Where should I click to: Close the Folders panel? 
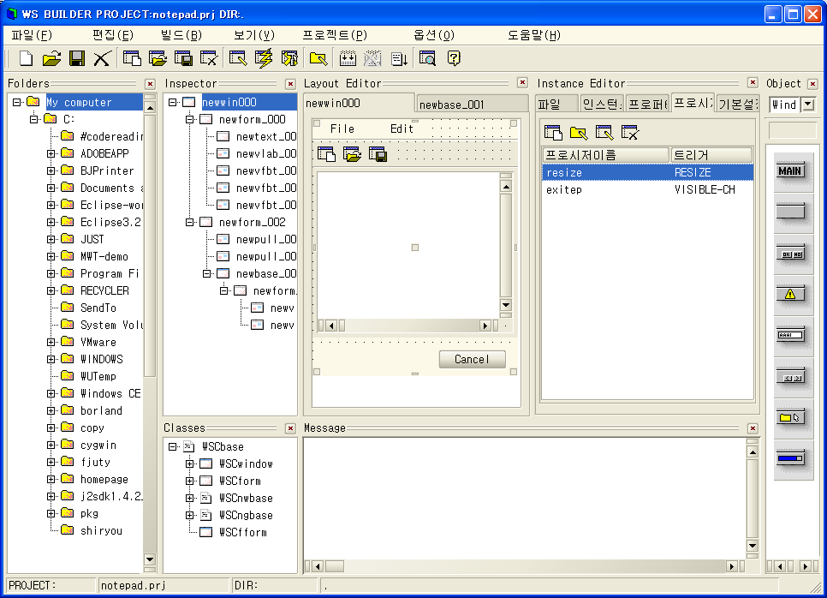(x=151, y=84)
